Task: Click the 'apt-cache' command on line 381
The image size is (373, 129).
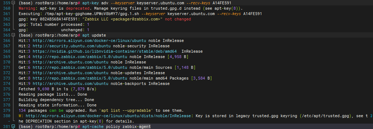Action: [93, 126]
